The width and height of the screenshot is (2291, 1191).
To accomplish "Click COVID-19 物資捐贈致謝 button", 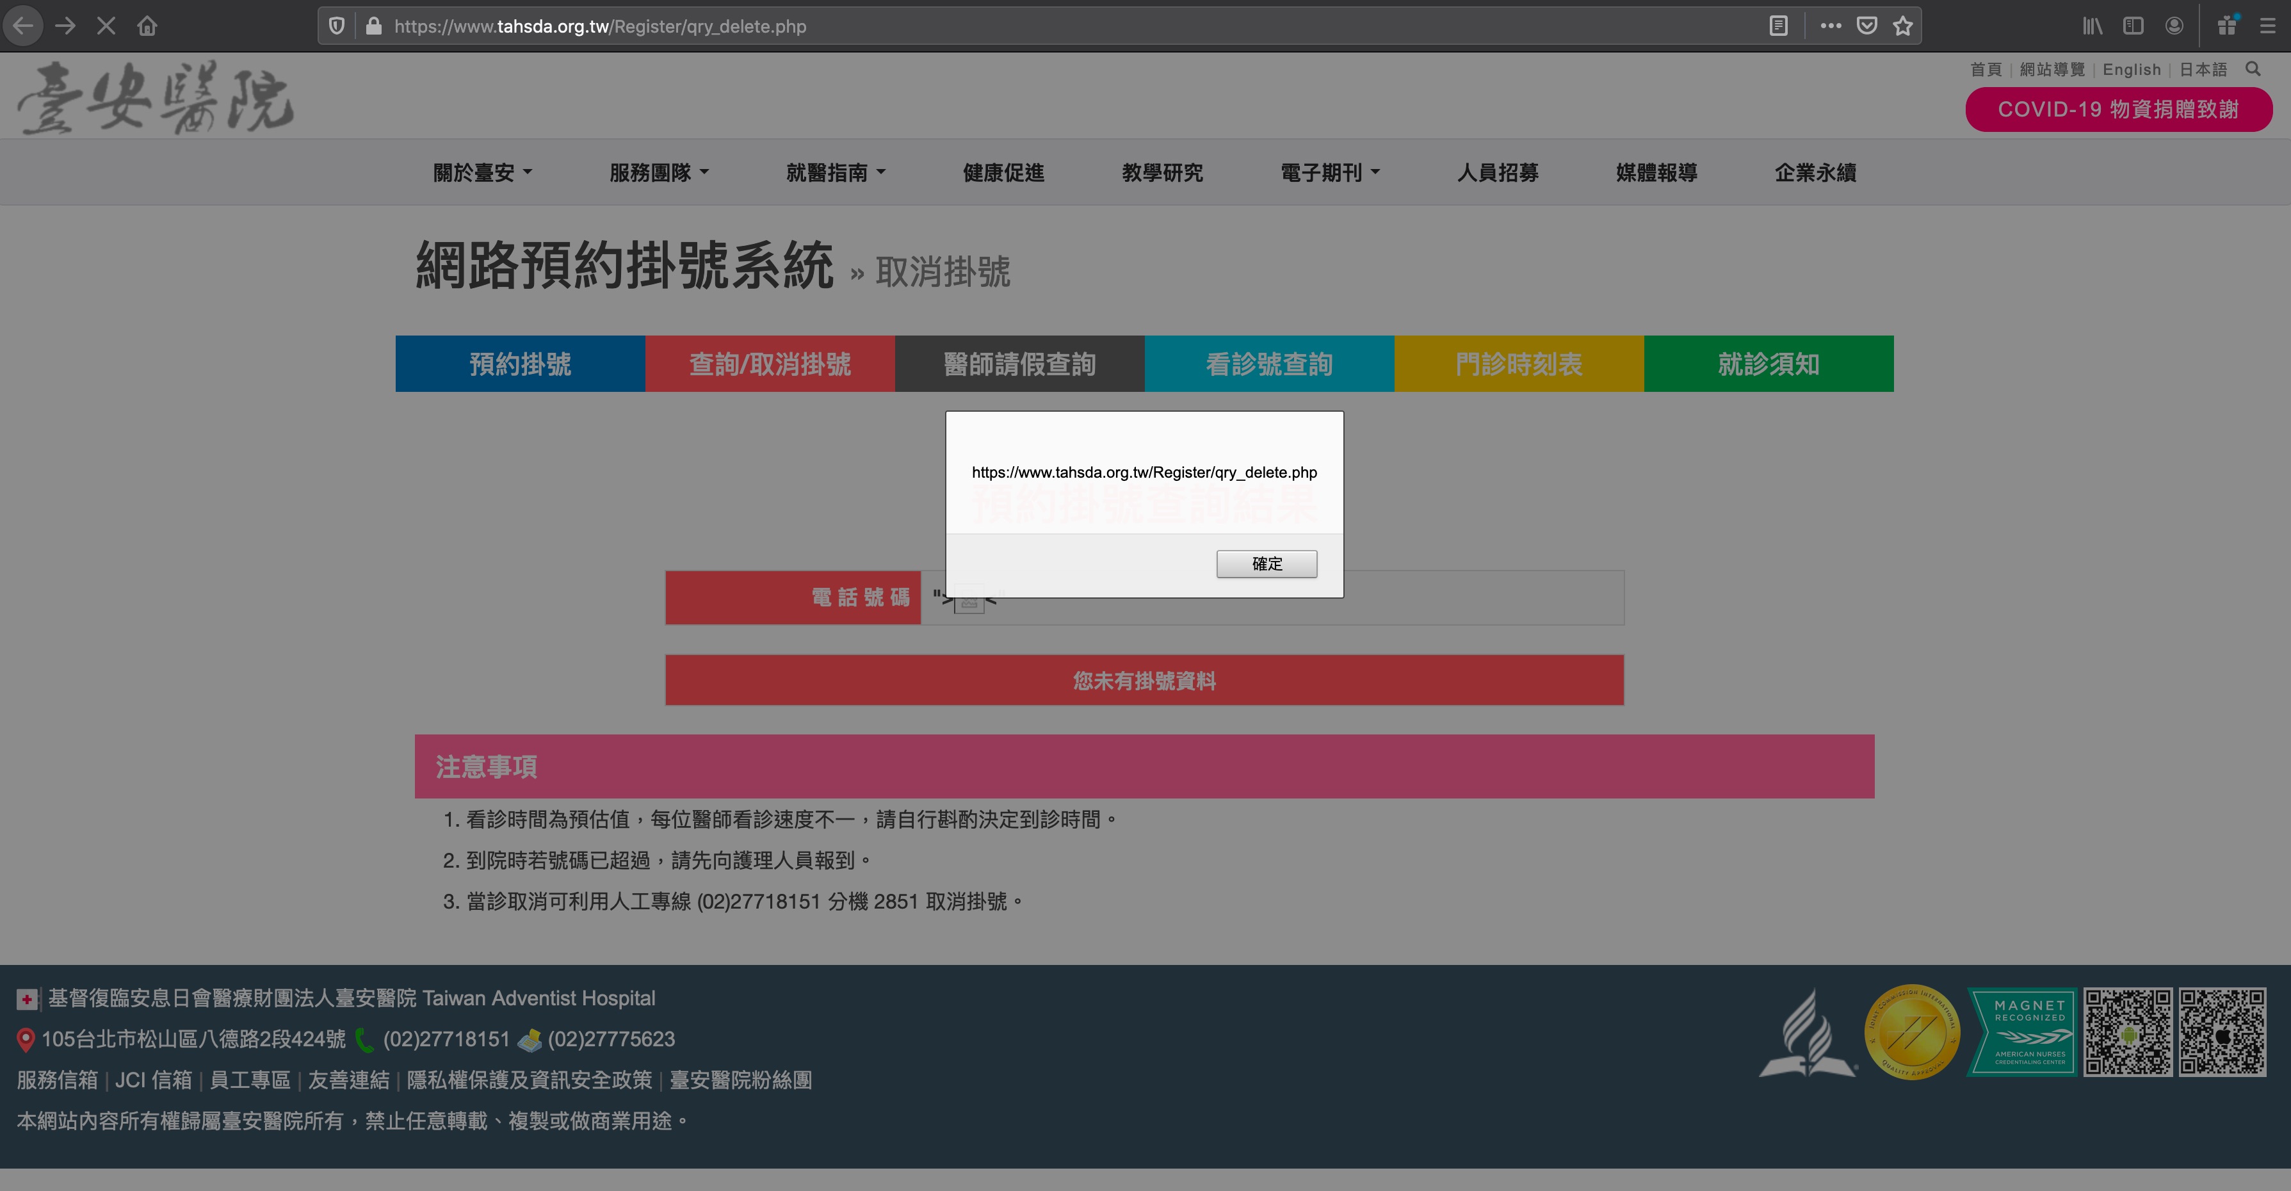I will tap(2119, 109).
